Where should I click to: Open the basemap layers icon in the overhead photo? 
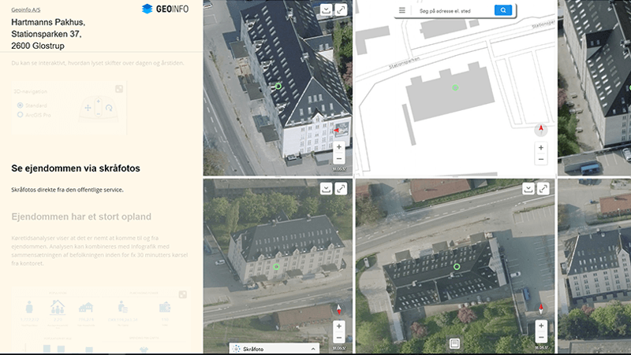click(455, 343)
